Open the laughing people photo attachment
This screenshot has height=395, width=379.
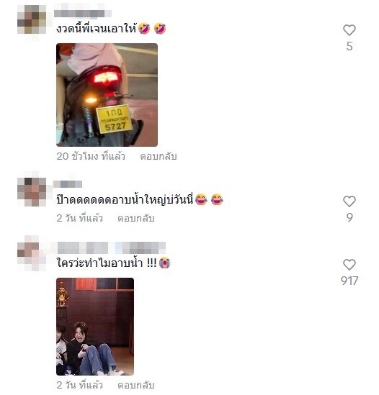click(95, 327)
